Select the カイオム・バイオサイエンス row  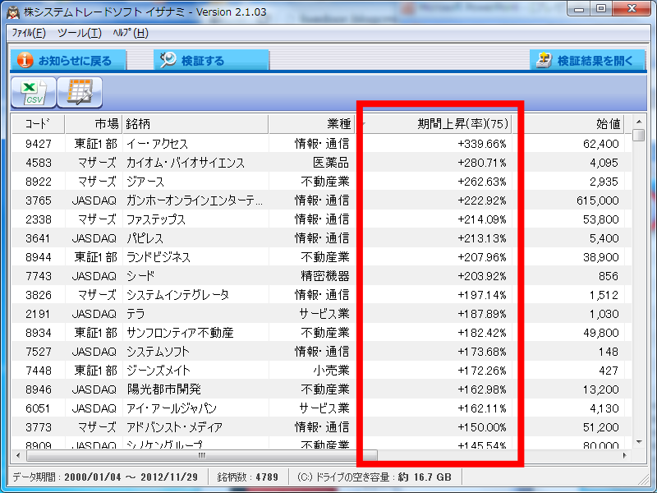pyautogui.click(x=321, y=163)
